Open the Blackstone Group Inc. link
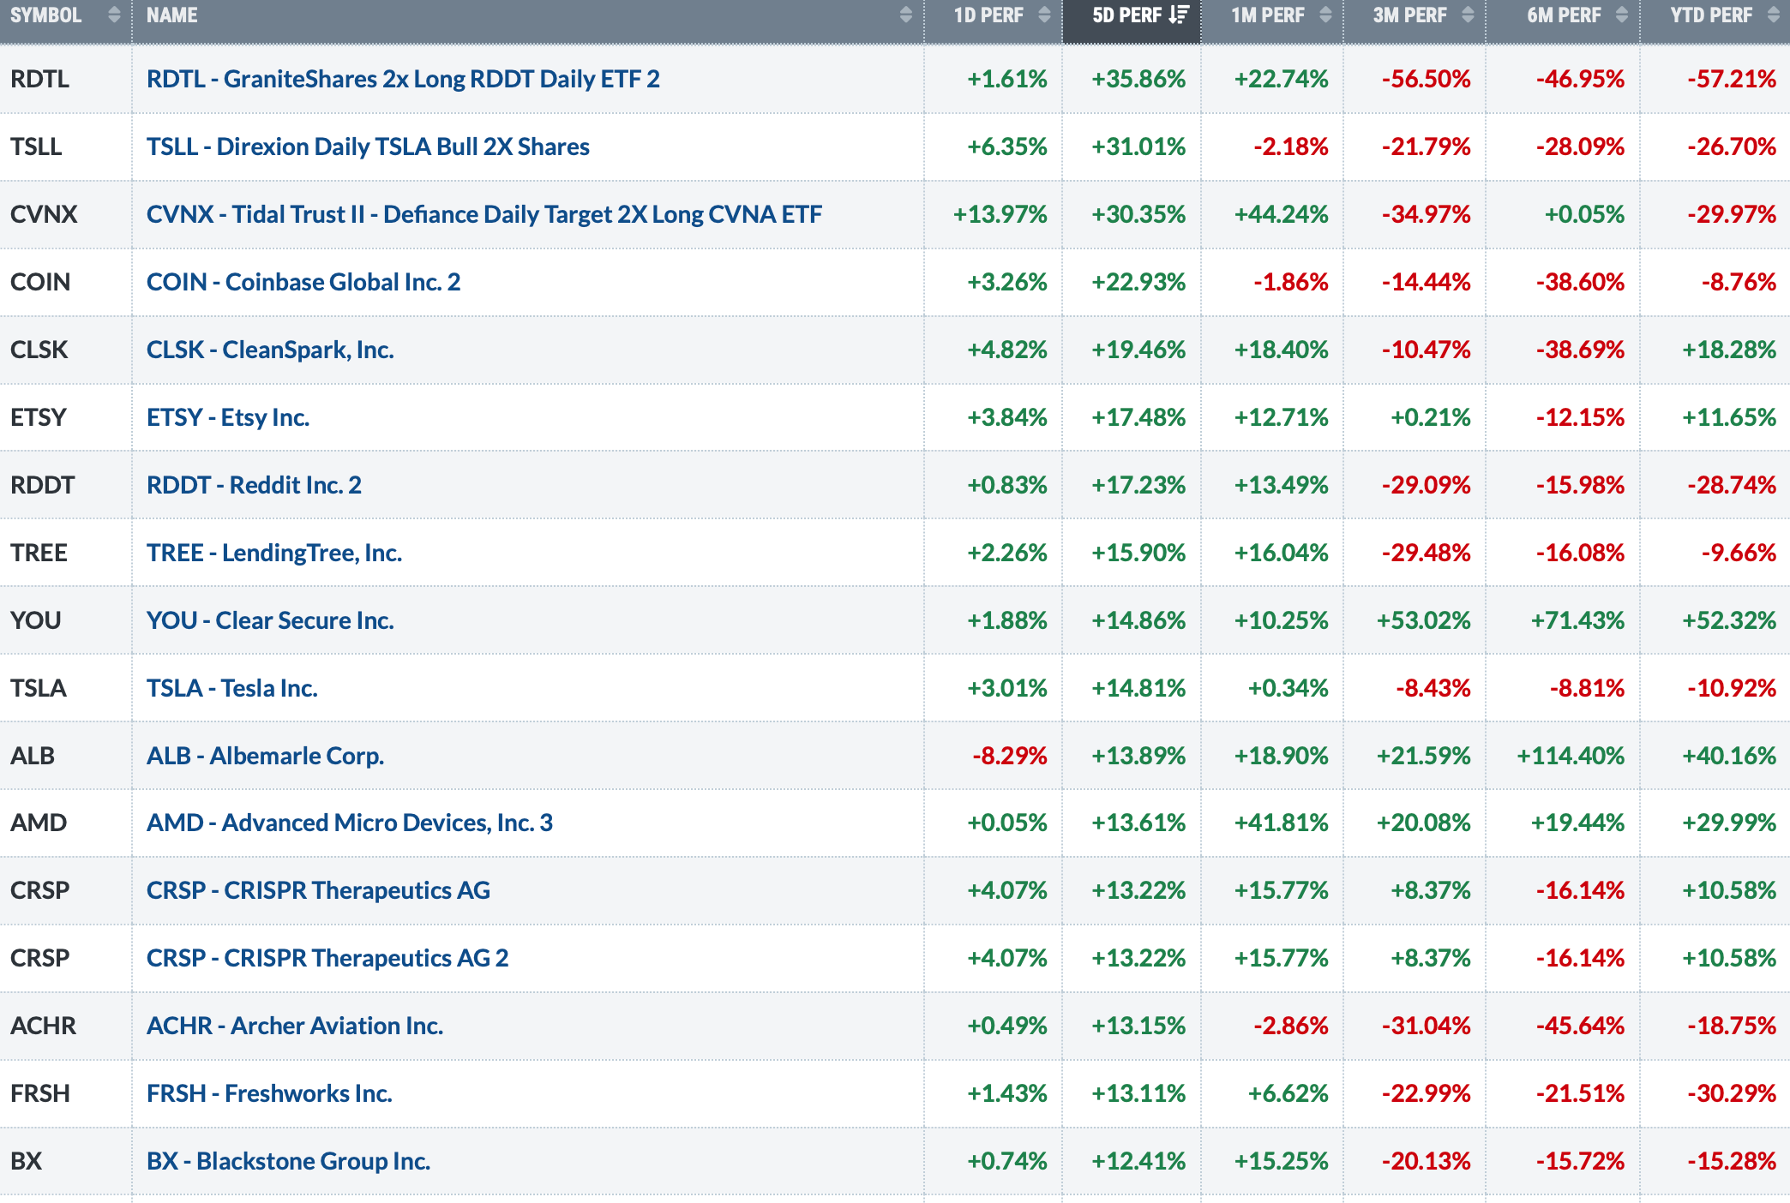Viewport: 1790px width, 1203px height. pyautogui.click(x=288, y=1161)
